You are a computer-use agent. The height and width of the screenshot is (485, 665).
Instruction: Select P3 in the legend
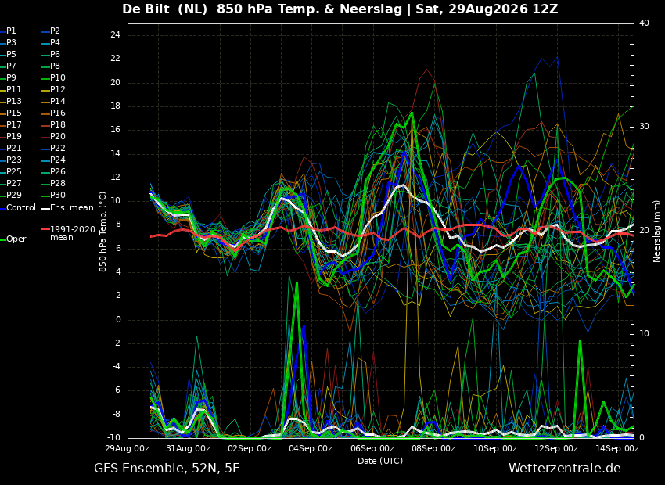tap(9, 43)
